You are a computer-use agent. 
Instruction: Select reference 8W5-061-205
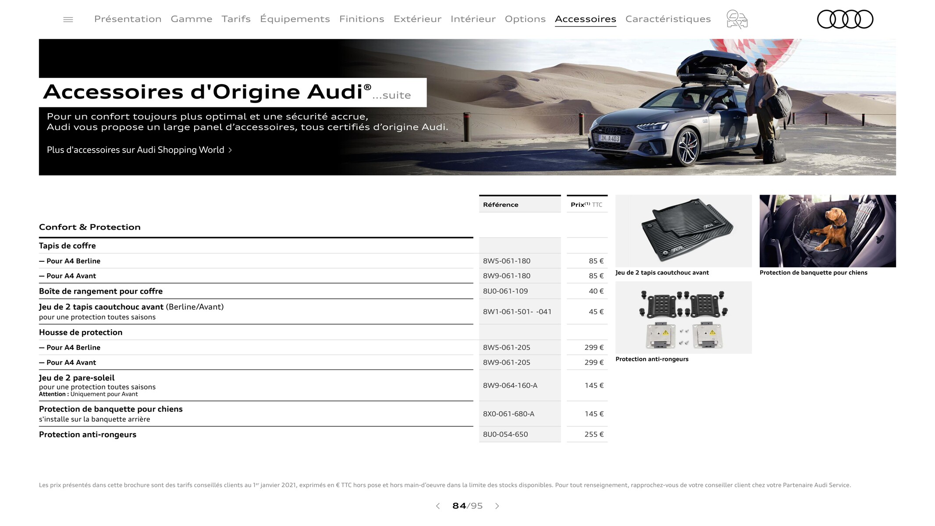507,347
